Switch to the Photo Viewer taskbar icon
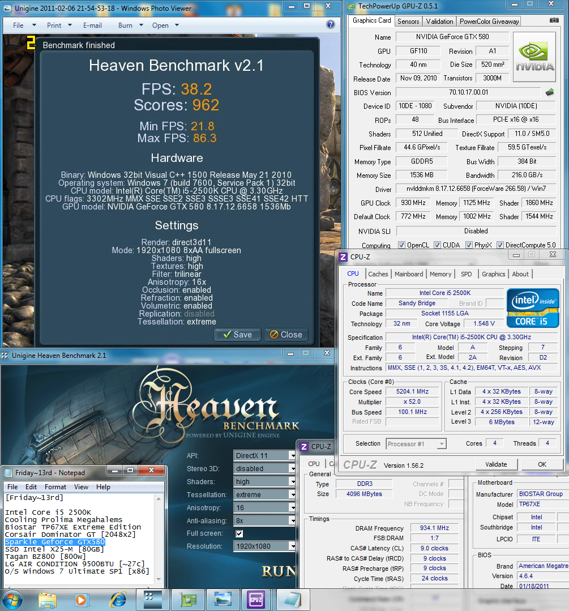The width and height of the screenshot is (569, 611). [223, 600]
